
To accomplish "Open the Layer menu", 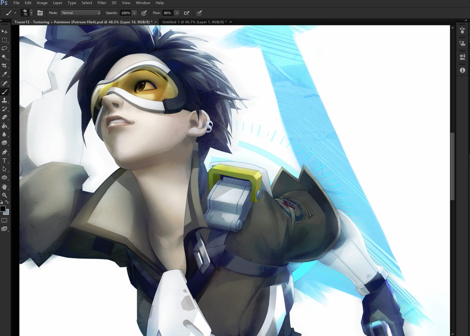I will 58,3.
